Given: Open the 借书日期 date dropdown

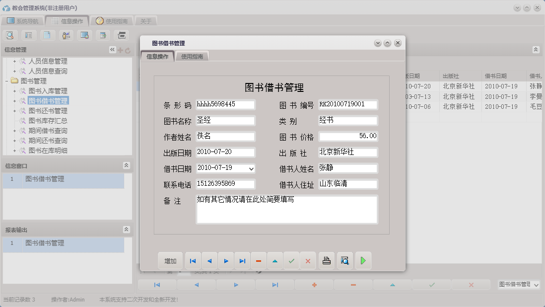Looking at the screenshot, I should tap(251, 168).
